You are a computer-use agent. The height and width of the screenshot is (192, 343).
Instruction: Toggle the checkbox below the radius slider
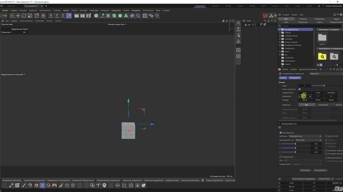point(300,89)
